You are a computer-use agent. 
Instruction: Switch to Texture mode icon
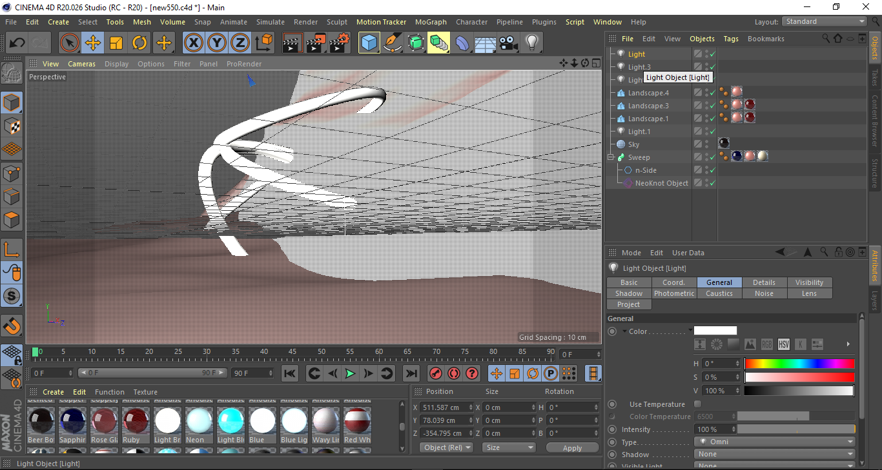[12, 126]
